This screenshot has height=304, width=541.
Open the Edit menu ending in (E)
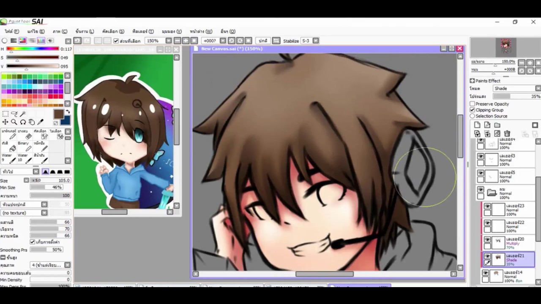[x=36, y=31]
